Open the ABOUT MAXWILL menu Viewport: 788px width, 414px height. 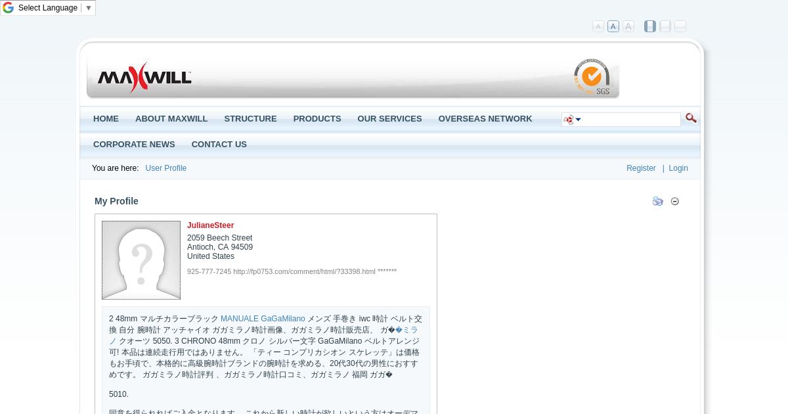tap(171, 119)
